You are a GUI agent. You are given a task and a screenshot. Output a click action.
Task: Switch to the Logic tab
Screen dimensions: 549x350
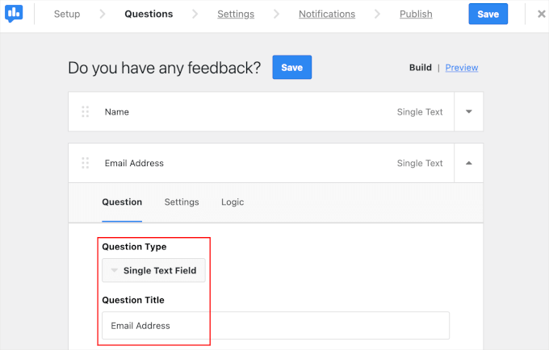233,202
